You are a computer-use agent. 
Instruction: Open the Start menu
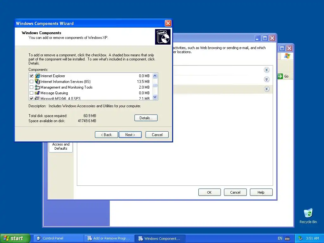15,238
